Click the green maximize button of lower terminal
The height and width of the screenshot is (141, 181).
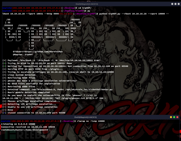click(174, 117)
